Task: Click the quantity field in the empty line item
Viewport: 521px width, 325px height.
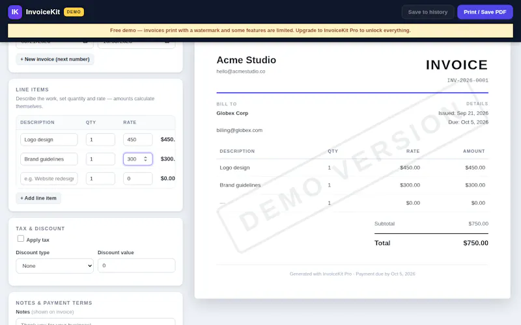Action: [100, 179]
